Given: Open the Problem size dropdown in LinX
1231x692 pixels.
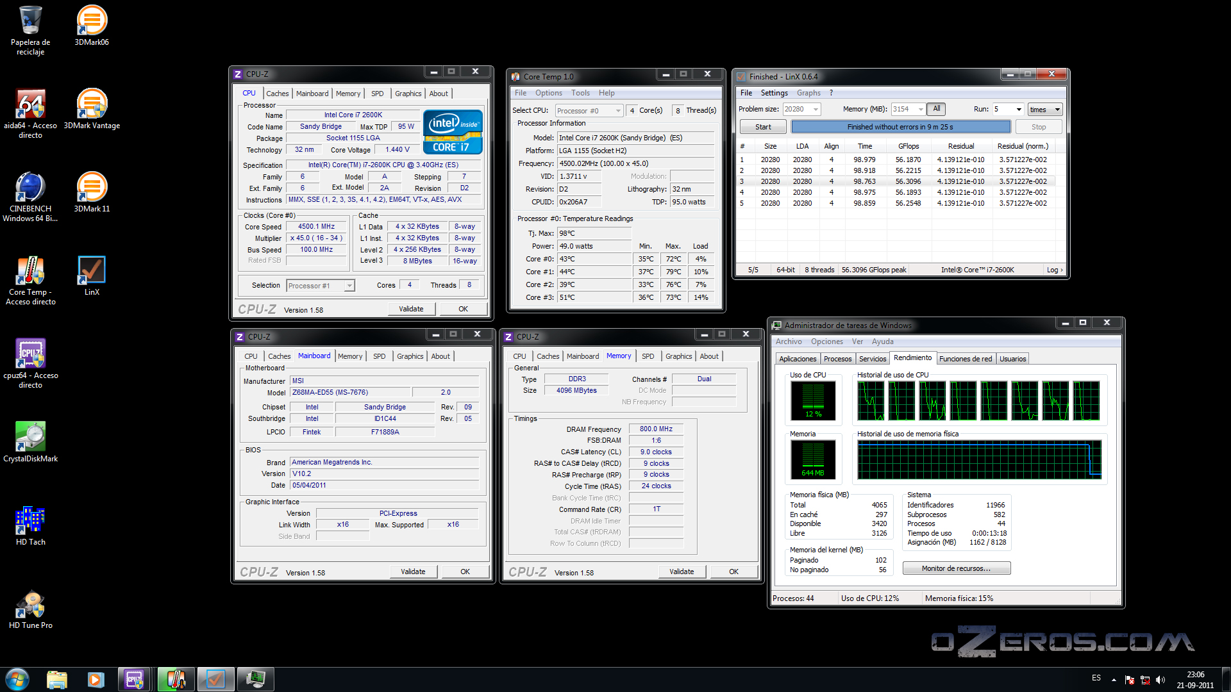Looking at the screenshot, I should click(816, 110).
